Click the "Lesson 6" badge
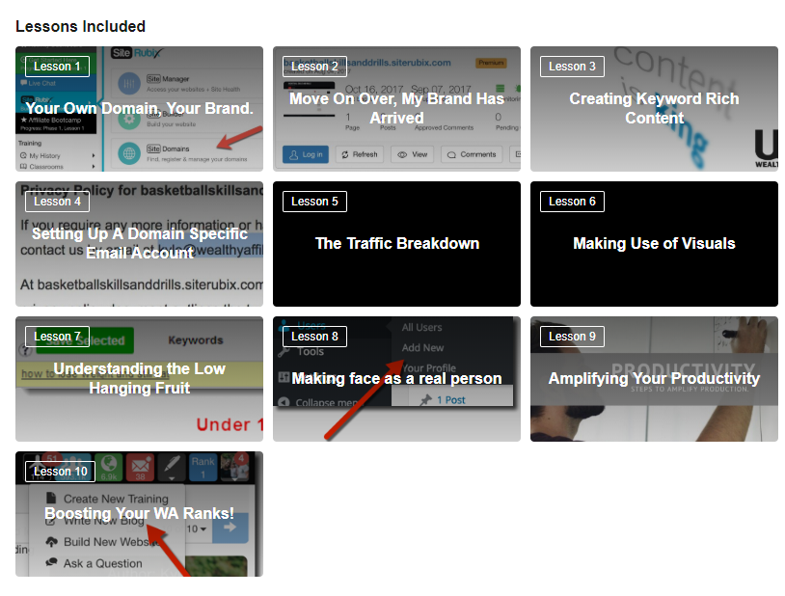Viewport: 785px width, 596px height. tap(572, 202)
